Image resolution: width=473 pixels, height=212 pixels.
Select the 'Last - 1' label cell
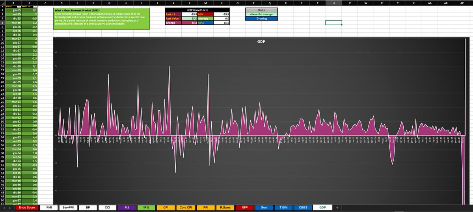(173, 14)
